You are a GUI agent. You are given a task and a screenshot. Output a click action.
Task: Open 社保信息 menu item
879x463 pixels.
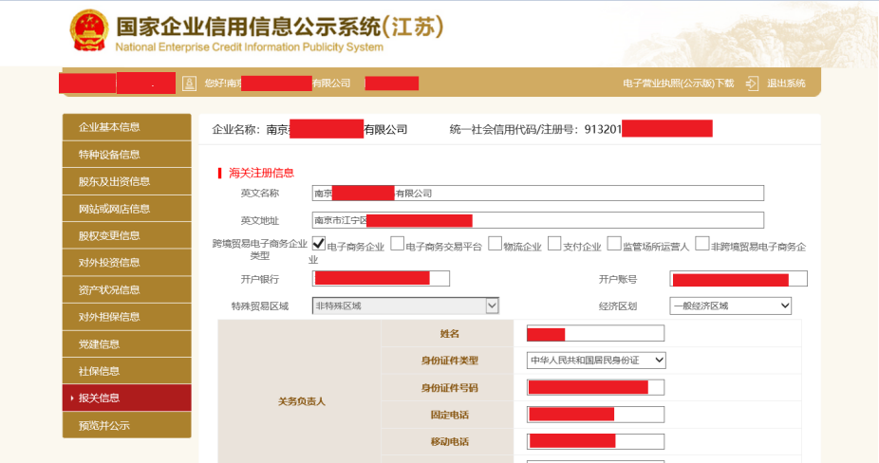click(126, 371)
